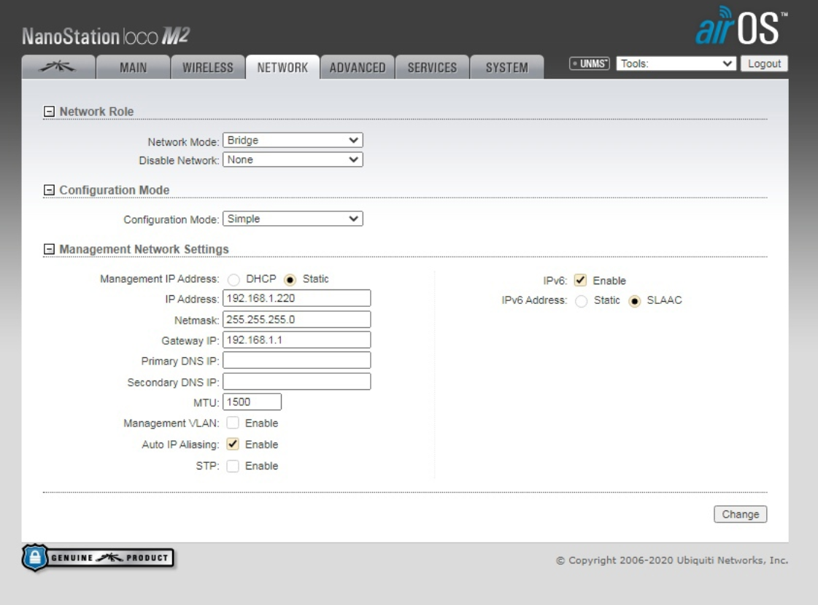This screenshot has height=605, width=818.
Task: Disable Auto IP Aliasing checkbox
Action: [x=233, y=445]
